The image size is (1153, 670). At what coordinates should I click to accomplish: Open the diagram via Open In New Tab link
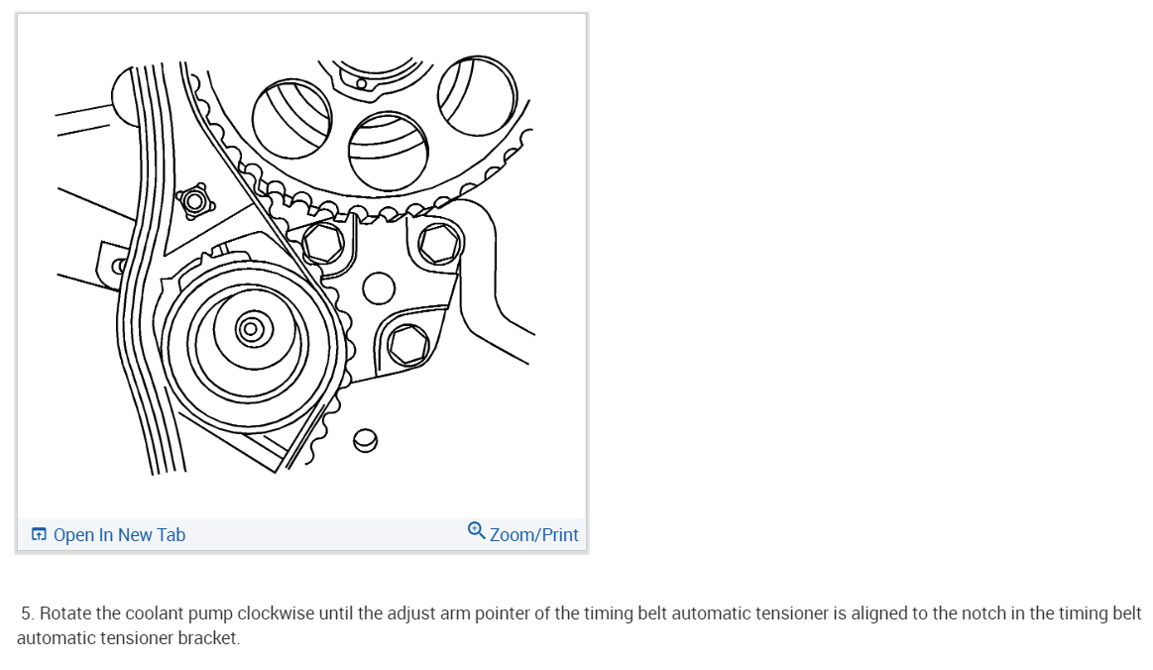click(119, 534)
